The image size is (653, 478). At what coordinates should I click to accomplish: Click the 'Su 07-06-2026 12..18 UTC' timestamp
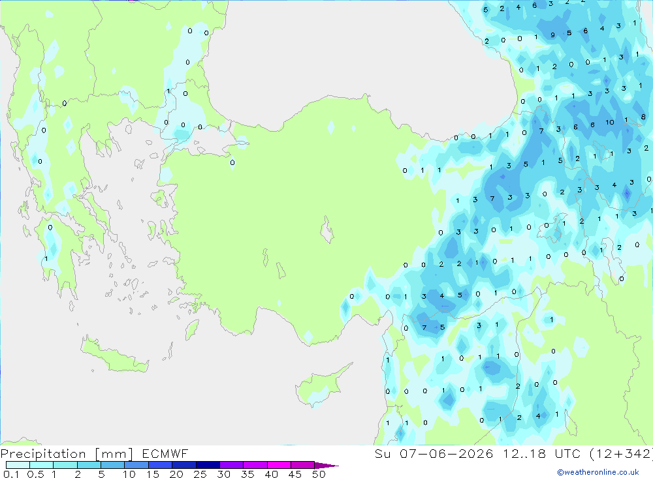[478, 453]
